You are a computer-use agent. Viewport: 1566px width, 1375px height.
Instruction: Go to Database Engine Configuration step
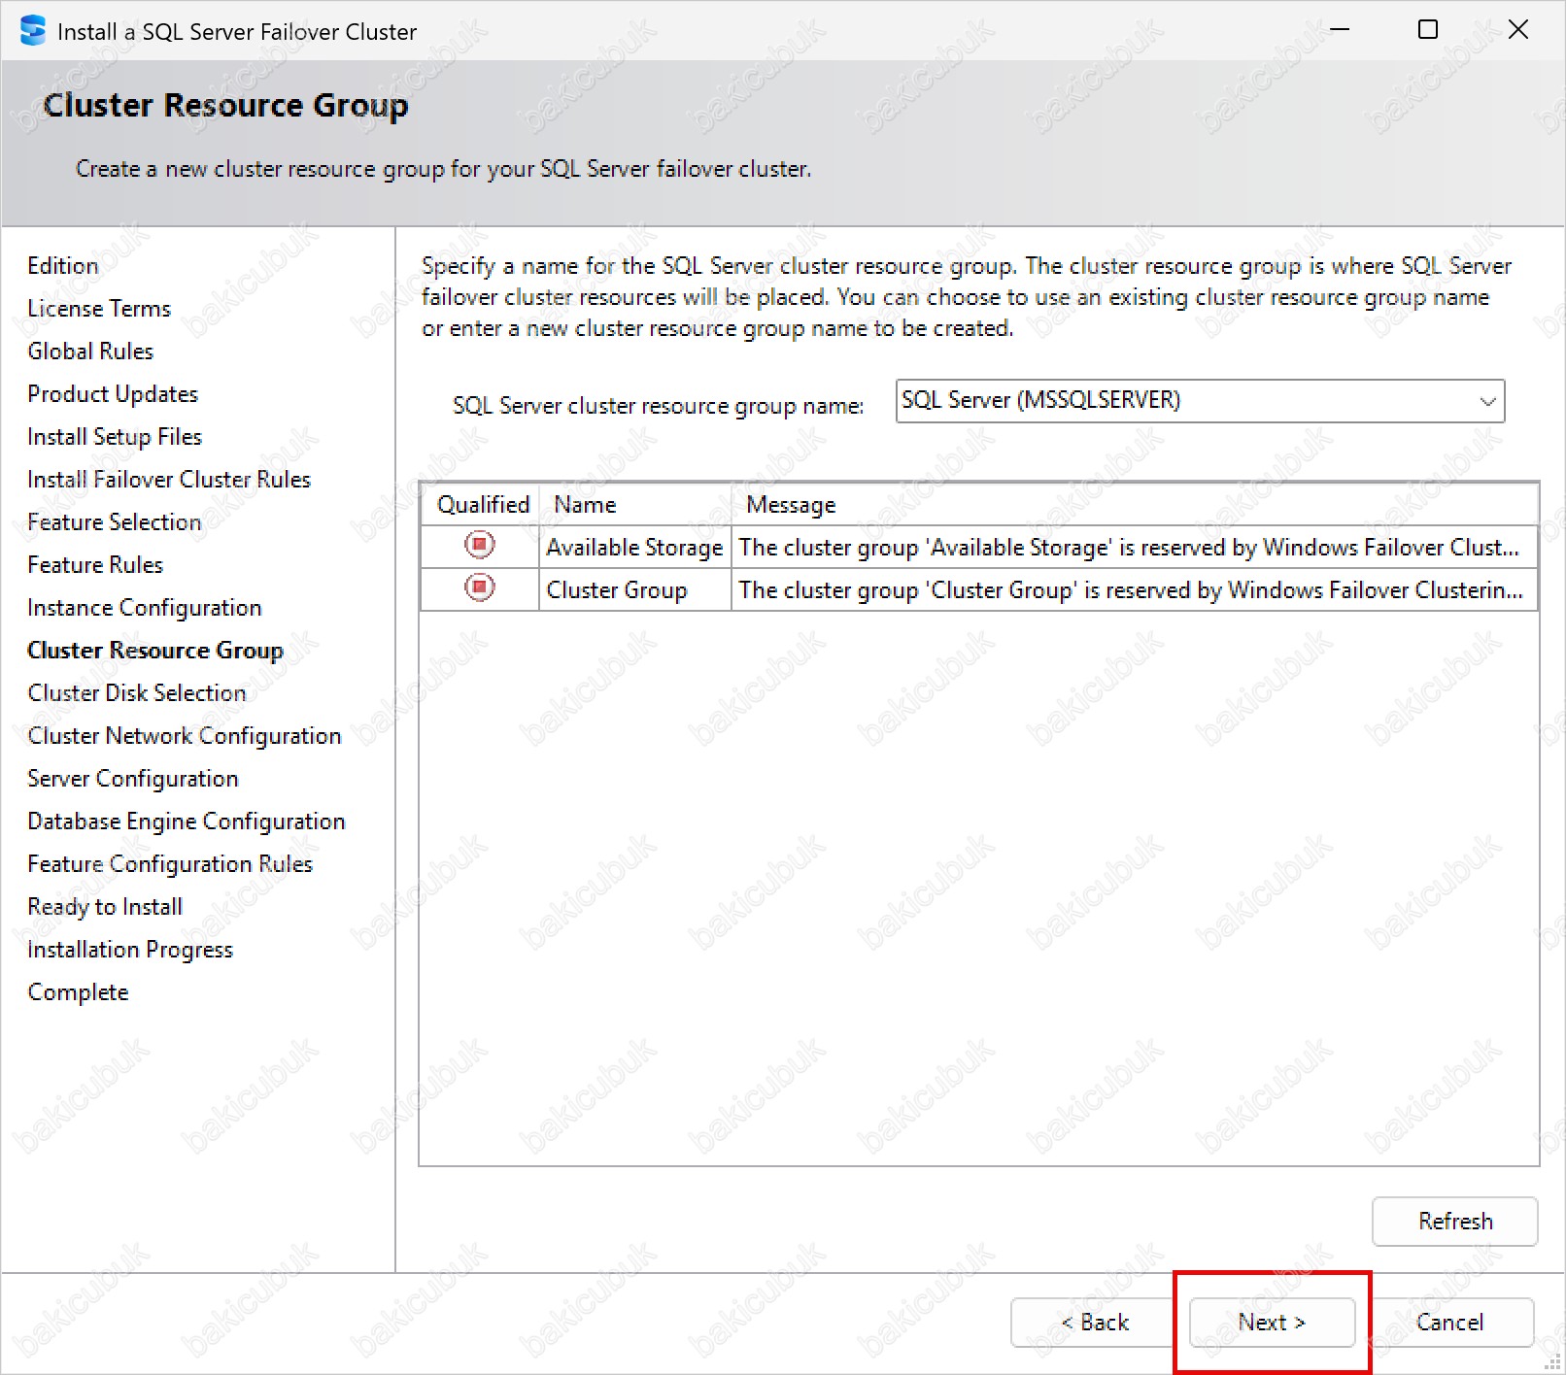(x=187, y=822)
